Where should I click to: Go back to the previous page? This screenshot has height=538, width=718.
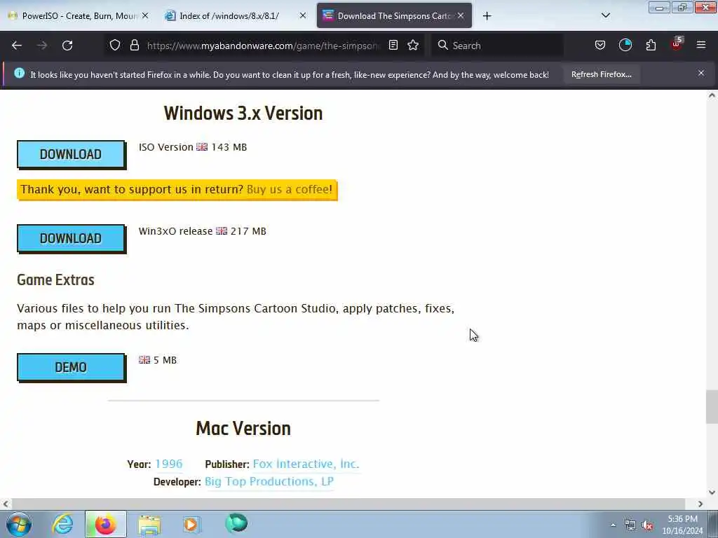point(17,46)
